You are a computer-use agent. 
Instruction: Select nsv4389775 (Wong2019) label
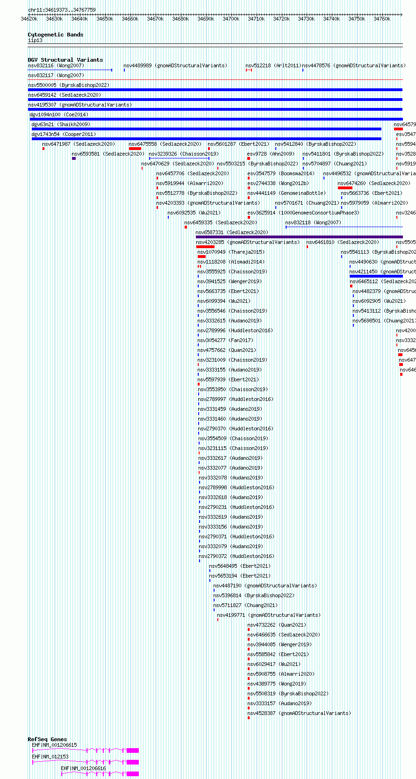coord(277,684)
